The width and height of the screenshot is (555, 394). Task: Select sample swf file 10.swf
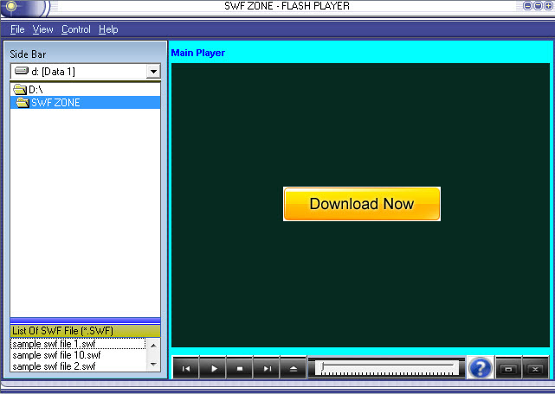[x=78, y=355]
